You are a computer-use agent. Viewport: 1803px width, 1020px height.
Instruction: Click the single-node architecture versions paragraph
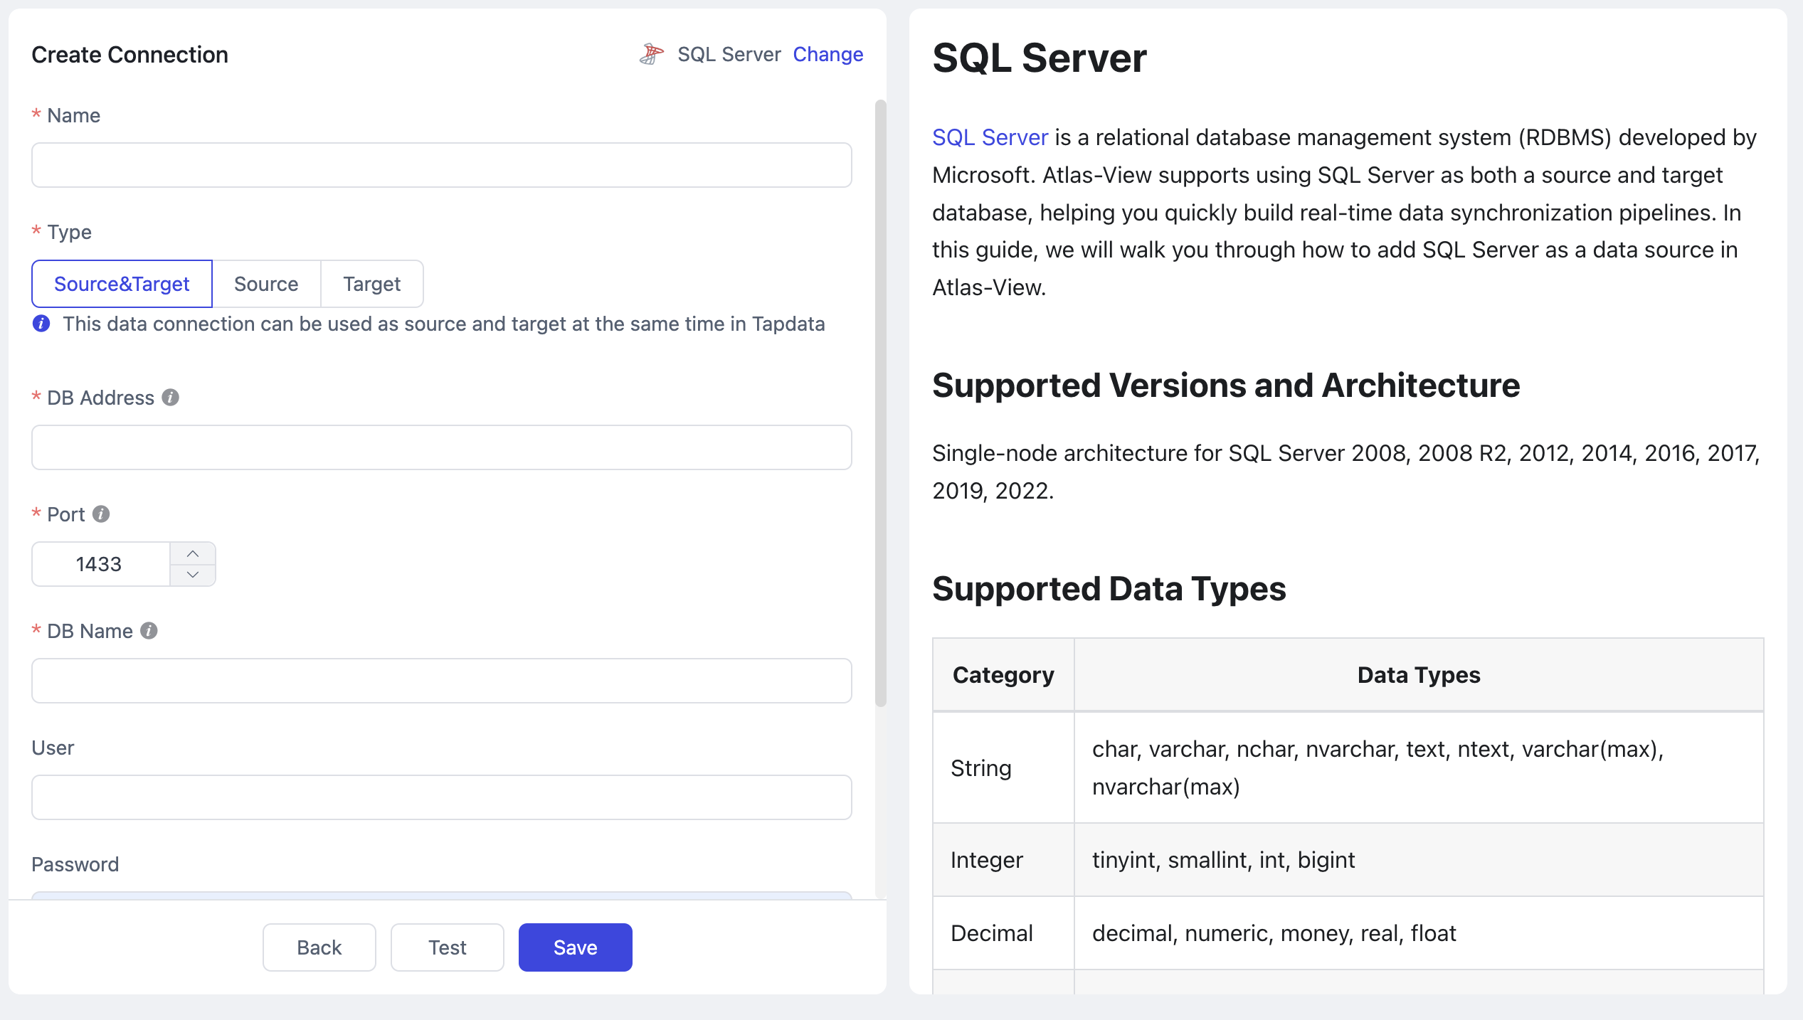[1345, 472]
